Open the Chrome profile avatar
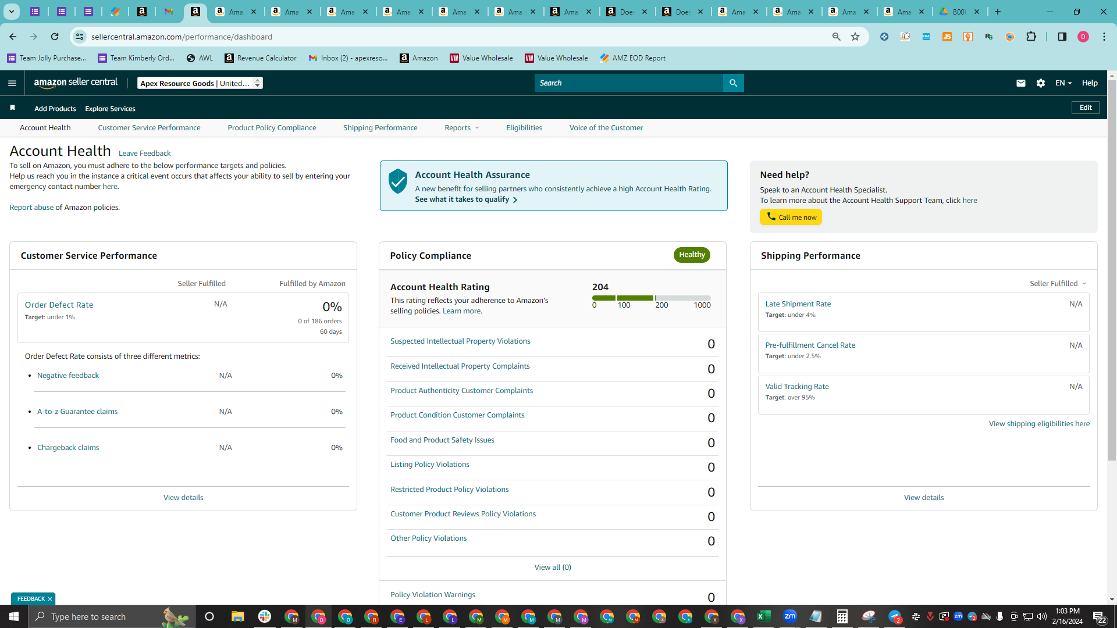This screenshot has width=1117, height=628. pyautogui.click(x=1083, y=37)
